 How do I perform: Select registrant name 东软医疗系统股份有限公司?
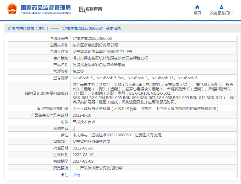(95, 45)
